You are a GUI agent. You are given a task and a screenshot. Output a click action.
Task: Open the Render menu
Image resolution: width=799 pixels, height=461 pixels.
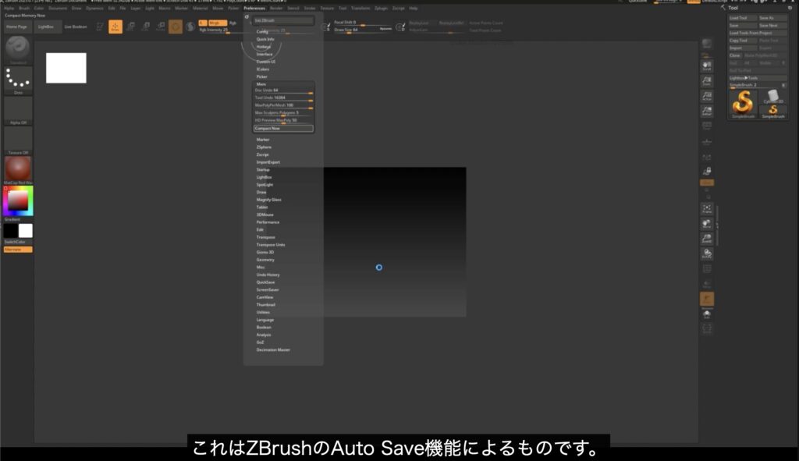(276, 8)
